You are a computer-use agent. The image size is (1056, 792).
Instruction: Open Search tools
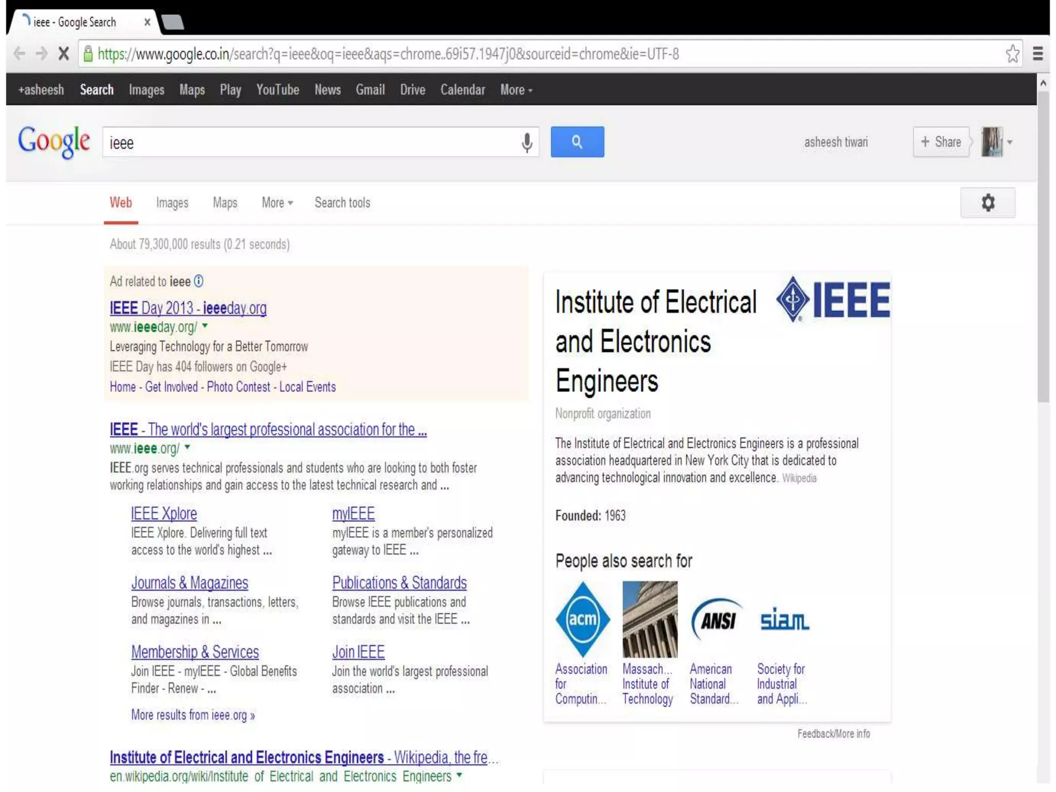pyautogui.click(x=342, y=203)
